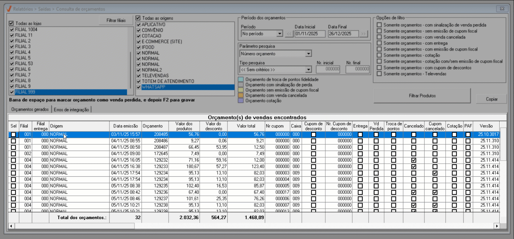Enable Somente orçamentos com entrega filter
Viewport: 514px width, 239px height.
[x=379, y=43]
